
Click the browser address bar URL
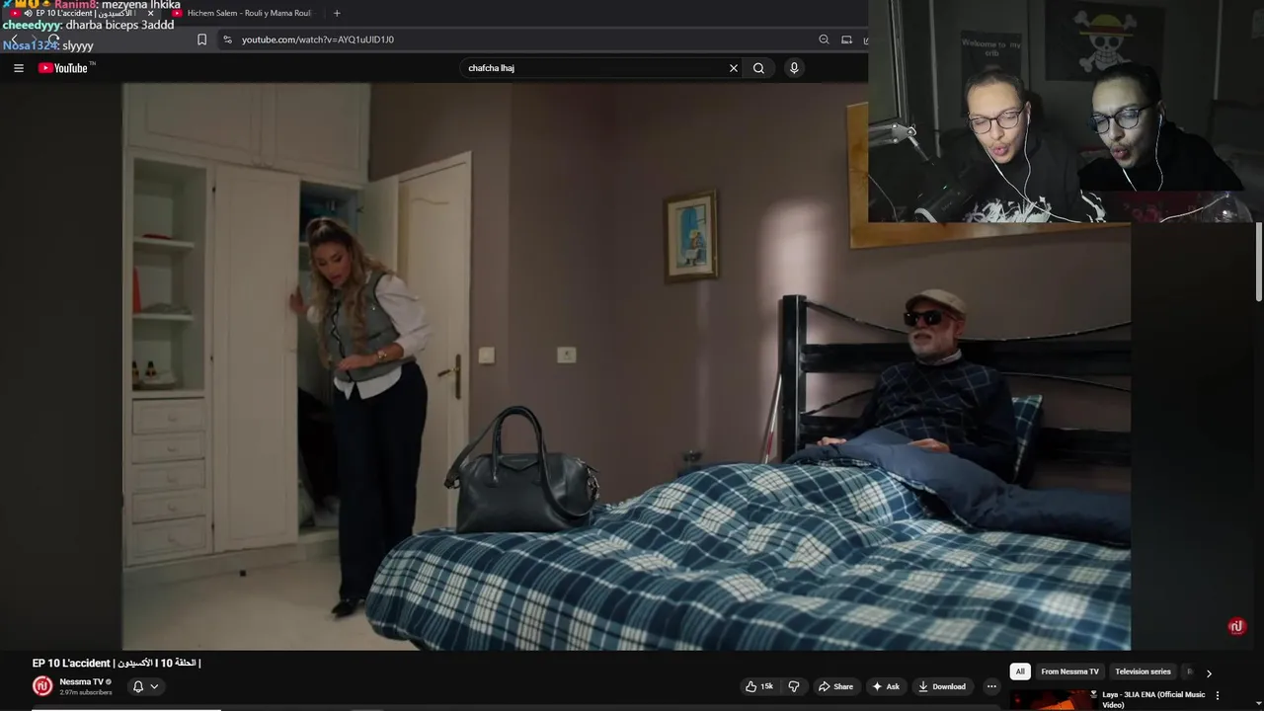pyautogui.click(x=318, y=39)
